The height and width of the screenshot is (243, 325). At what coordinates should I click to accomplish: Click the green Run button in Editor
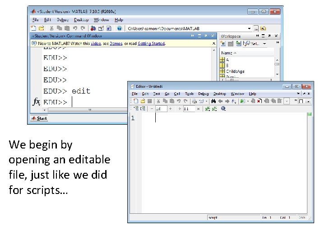[242, 101]
